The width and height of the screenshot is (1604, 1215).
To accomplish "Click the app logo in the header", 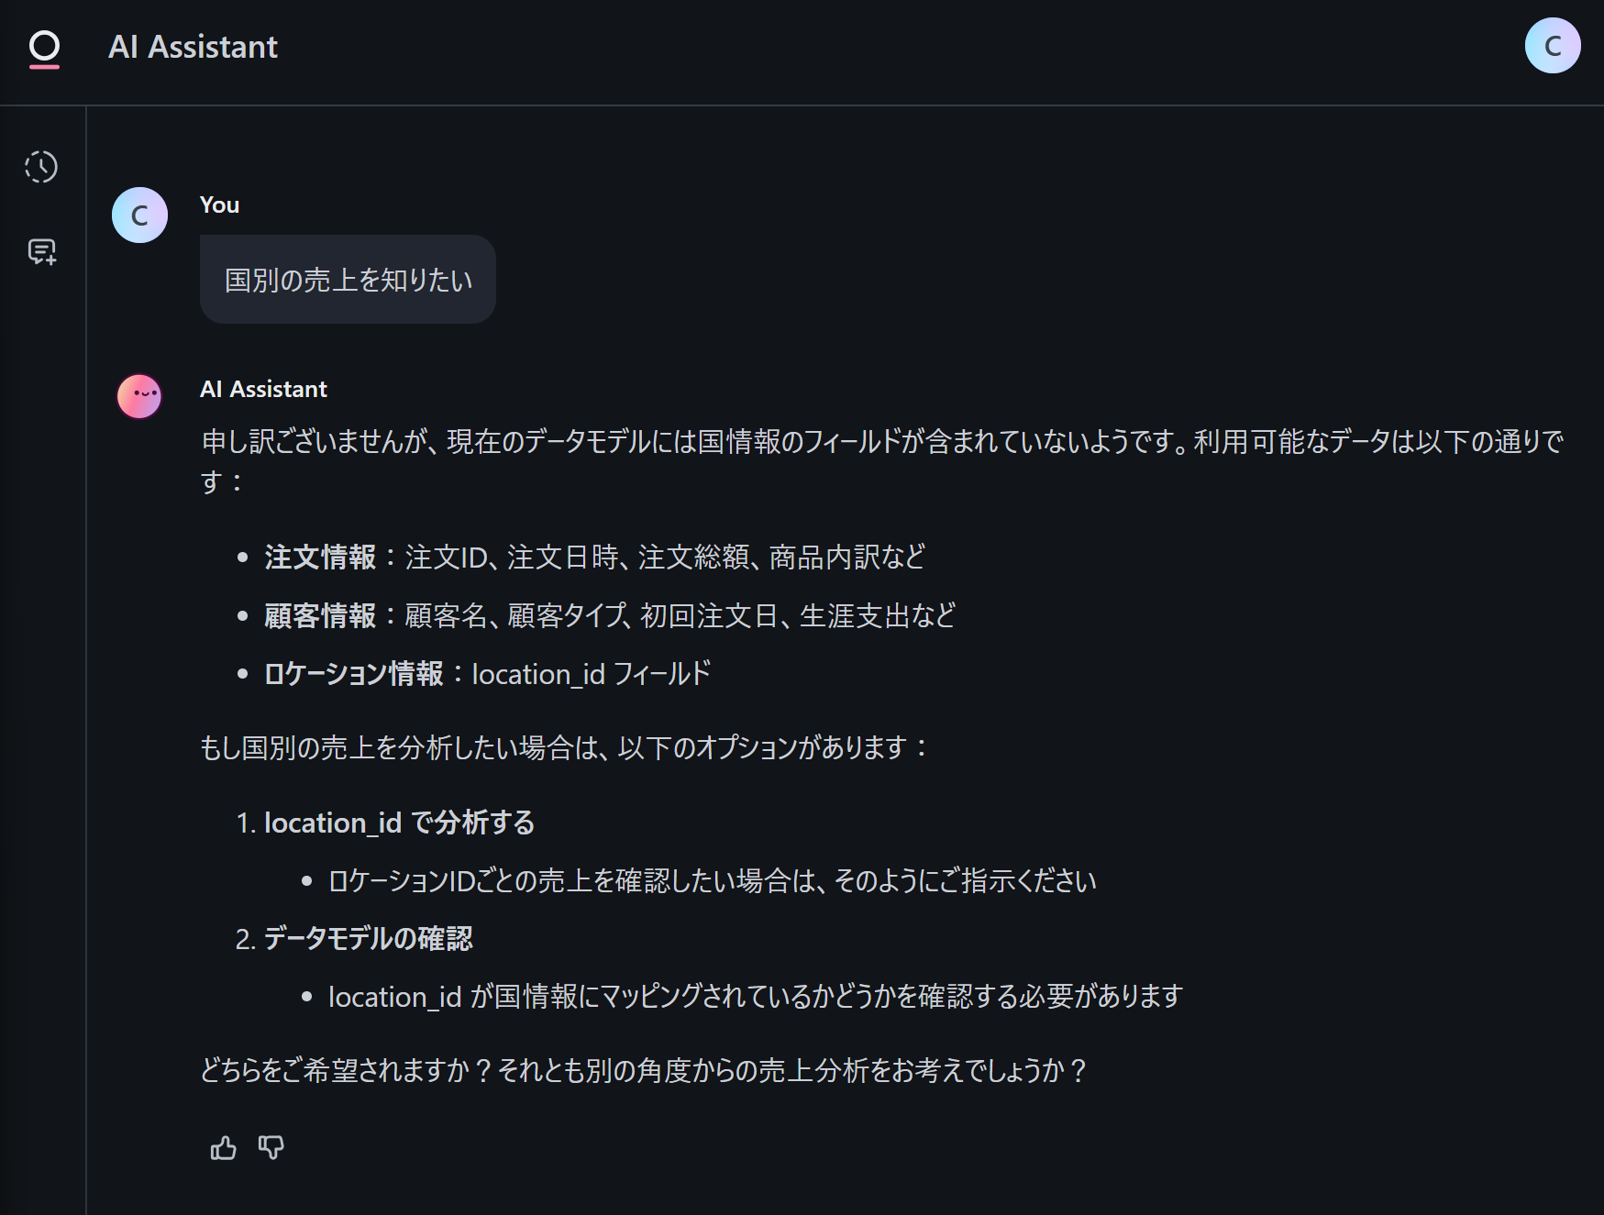I will point(44,48).
